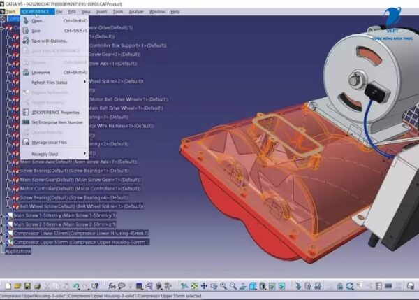
Task: Click the New document icon
Action: pyautogui.click(x=8, y=286)
